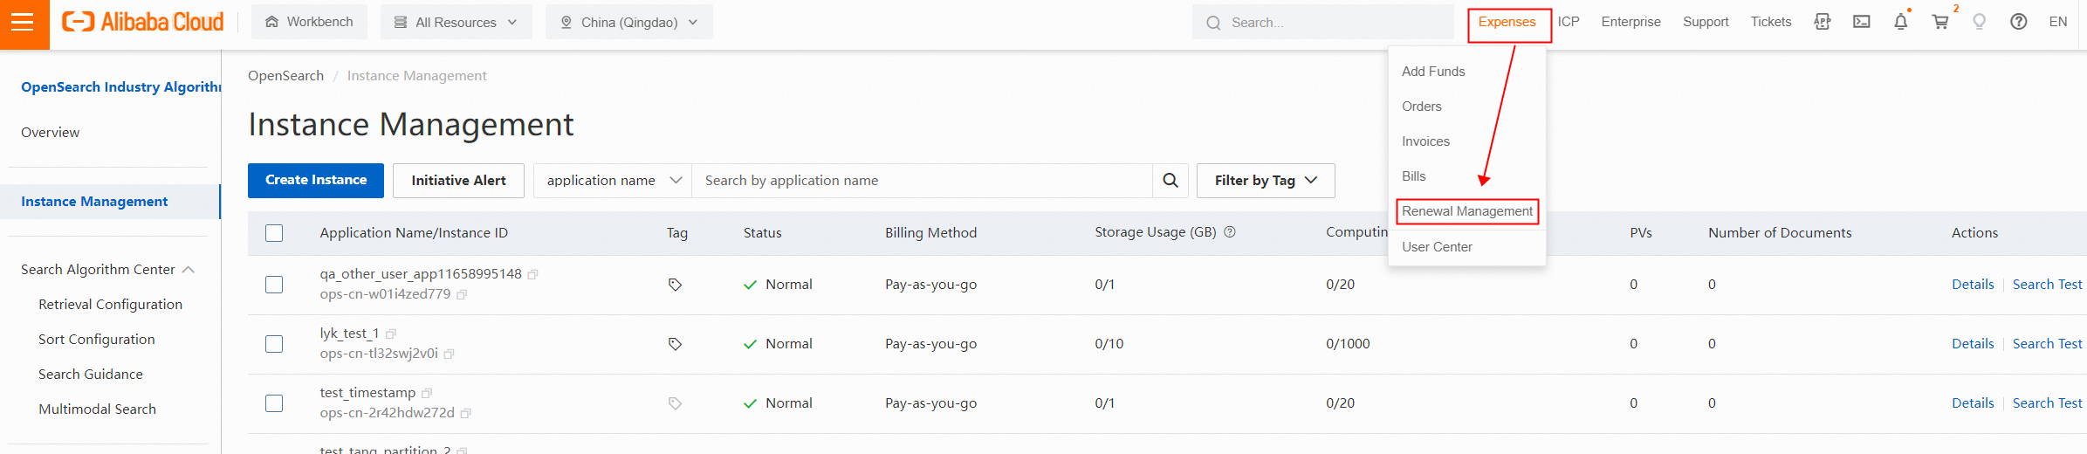2087x454 pixels.
Task: Open the shopping cart
Action: tap(1939, 22)
